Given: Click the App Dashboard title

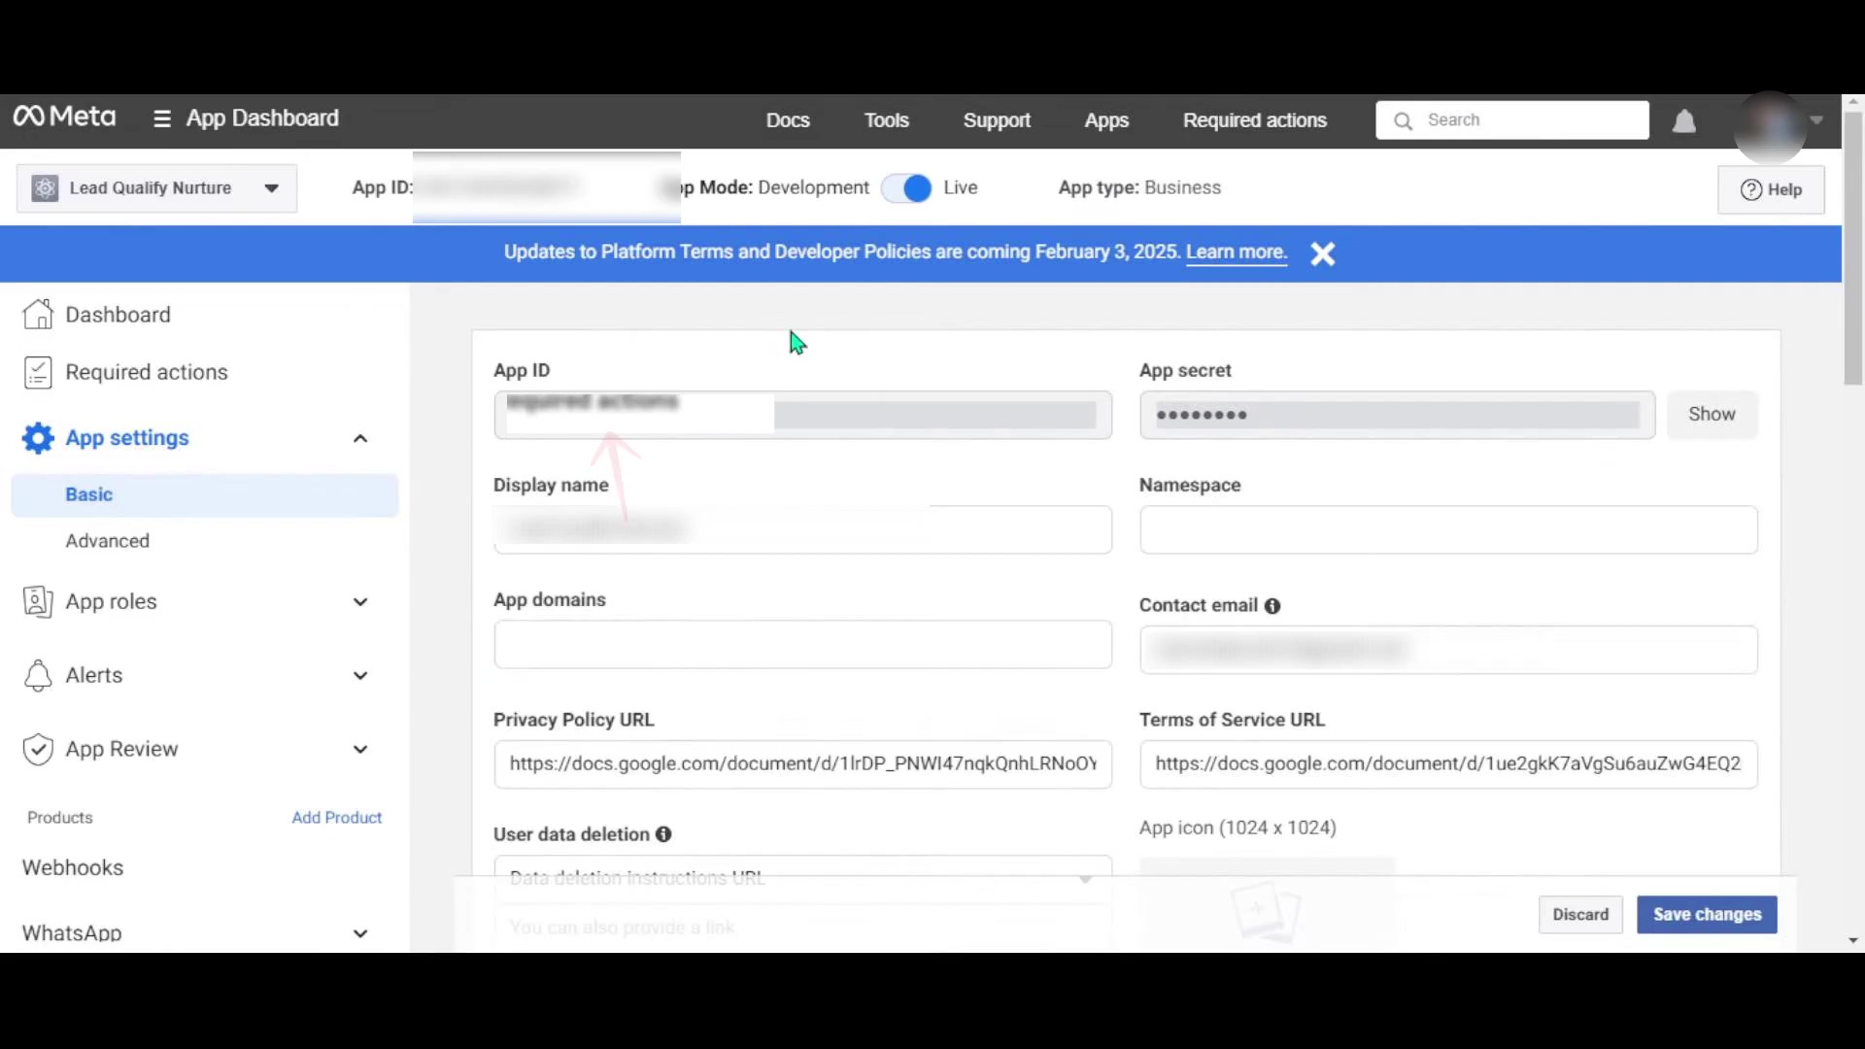Looking at the screenshot, I should (262, 118).
